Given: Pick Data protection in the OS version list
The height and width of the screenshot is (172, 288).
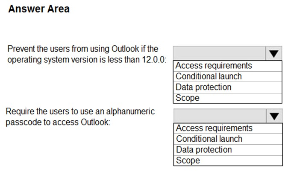Looking at the screenshot, I should pyautogui.click(x=228, y=87).
